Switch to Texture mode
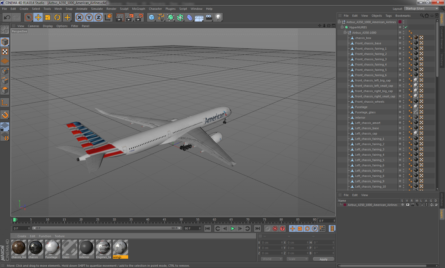 click(x=5, y=51)
